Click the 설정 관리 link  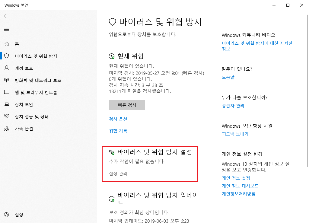click(x=118, y=174)
